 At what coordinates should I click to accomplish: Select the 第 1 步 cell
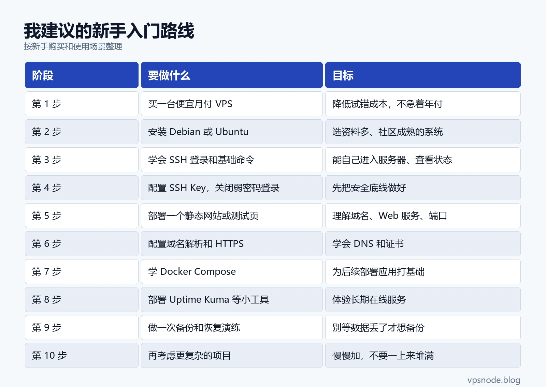(82, 104)
